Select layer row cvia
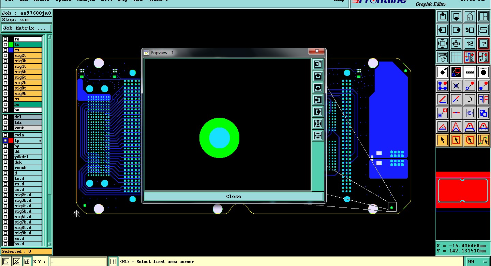 point(28,135)
